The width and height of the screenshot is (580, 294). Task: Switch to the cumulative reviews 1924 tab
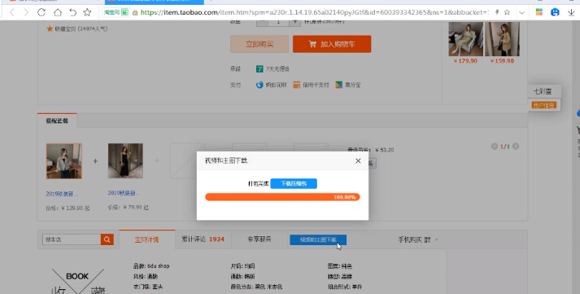(203, 239)
